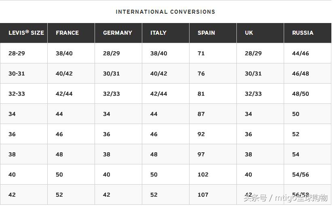The height and width of the screenshot is (206, 333).
Task: Select the RUSSIA column header
Action: [303, 33]
